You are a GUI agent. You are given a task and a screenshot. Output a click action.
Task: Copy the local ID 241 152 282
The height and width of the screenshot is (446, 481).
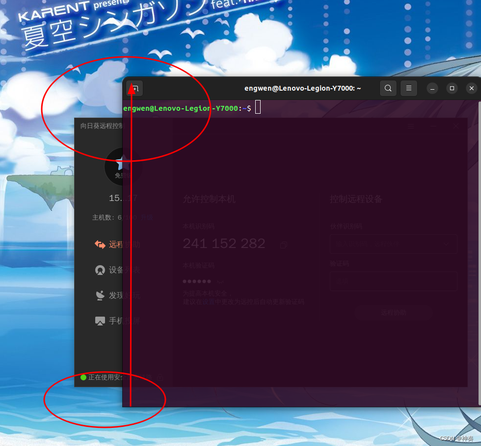pyautogui.click(x=284, y=245)
